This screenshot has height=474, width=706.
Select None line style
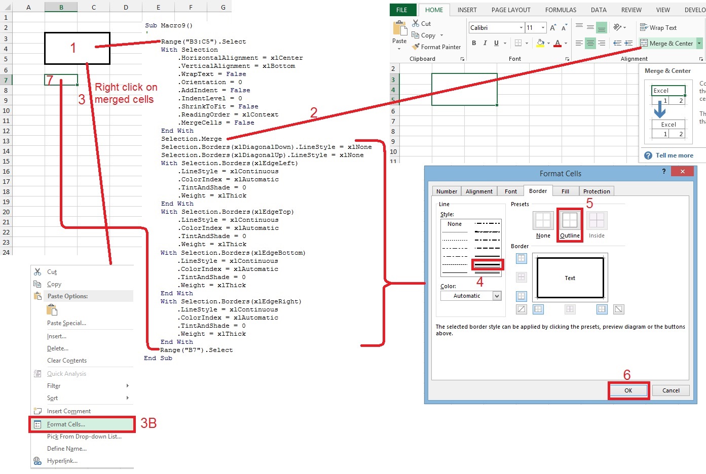click(455, 224)
